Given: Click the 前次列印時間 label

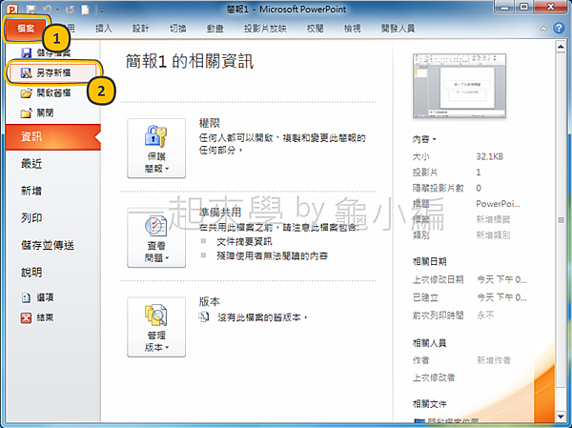Looking at the screenshot, I should [439, 316].
